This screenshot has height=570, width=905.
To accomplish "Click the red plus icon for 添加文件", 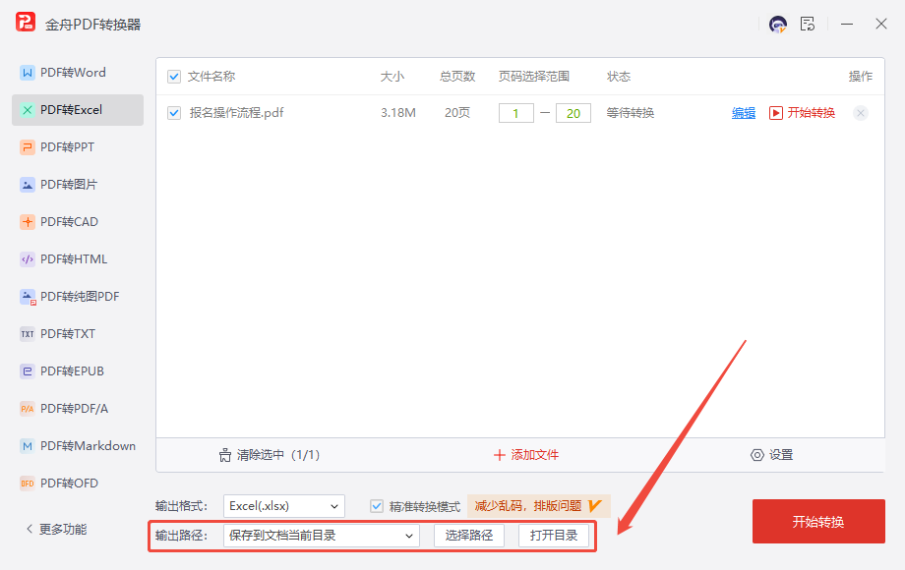I will point(500,455).
